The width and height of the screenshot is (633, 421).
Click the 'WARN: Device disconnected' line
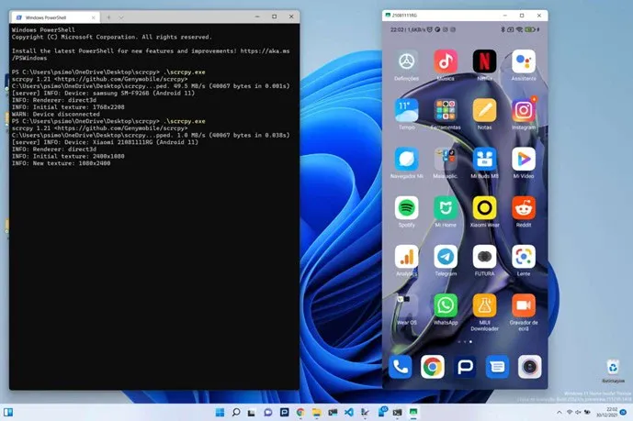pos(56,114)
